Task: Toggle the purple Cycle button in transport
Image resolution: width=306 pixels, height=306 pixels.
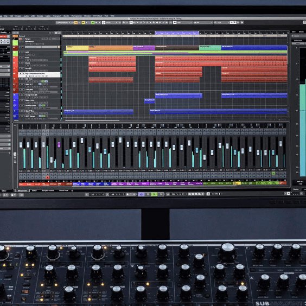Action: (141, 194)
